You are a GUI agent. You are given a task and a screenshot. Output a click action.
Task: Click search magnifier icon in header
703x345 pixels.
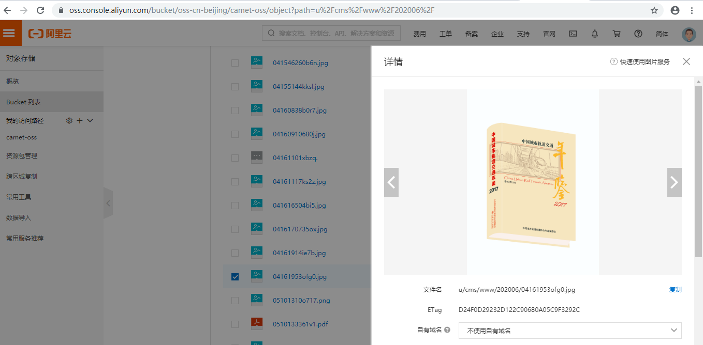pyautogui.click(x=271, y=34)
